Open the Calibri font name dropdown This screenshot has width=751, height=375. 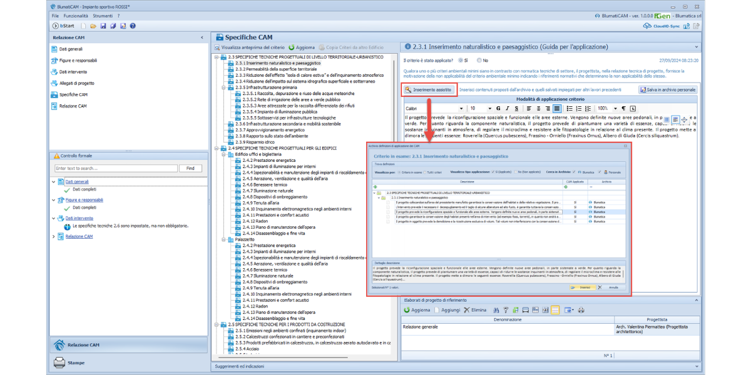tap(462, 109)
